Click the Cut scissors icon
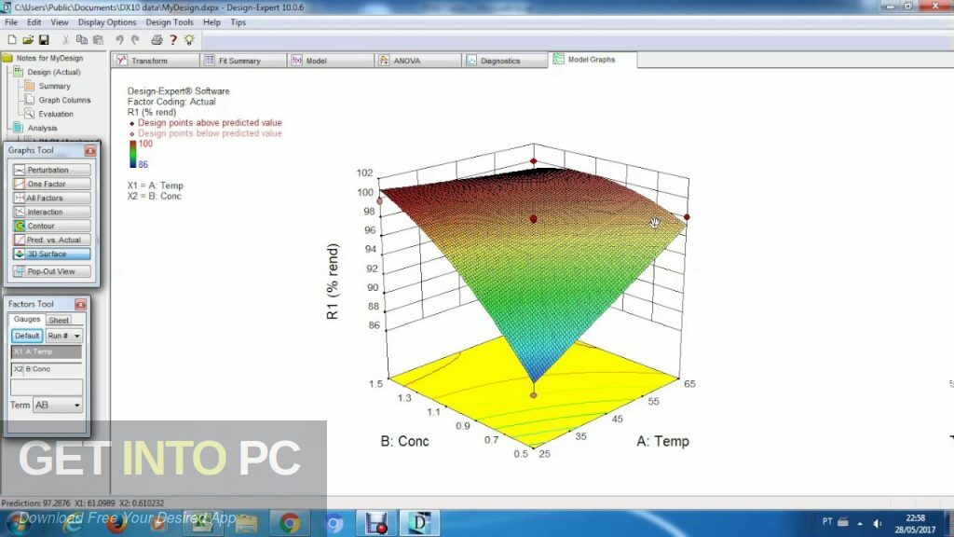This screenshot has width=954, height=537. (65, 40)
